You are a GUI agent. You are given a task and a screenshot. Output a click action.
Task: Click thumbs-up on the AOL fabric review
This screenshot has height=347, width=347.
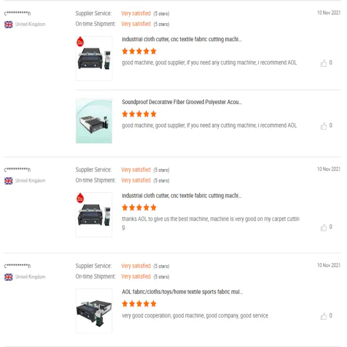(324, 316)
